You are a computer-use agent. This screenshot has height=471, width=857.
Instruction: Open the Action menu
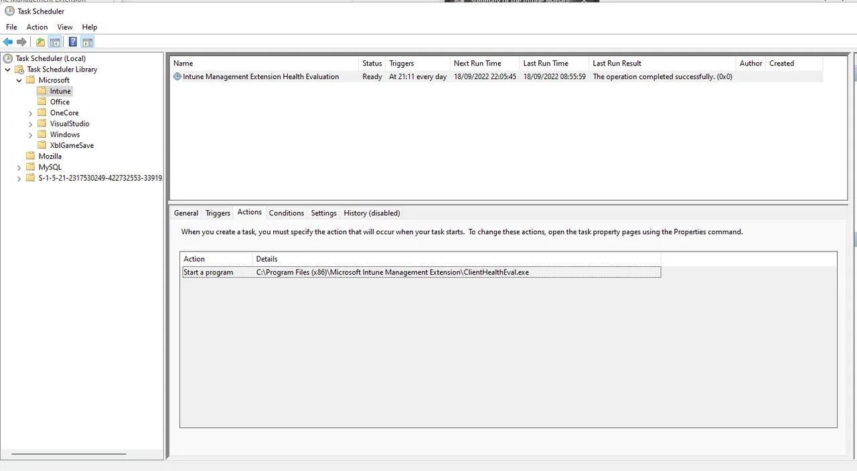tap(37, 27)
